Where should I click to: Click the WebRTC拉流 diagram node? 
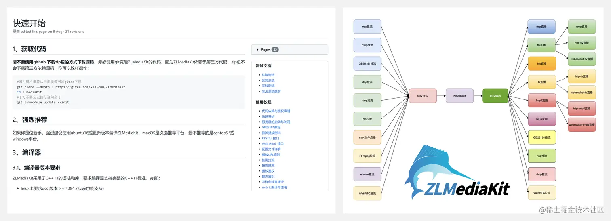[x=542, y=193]
